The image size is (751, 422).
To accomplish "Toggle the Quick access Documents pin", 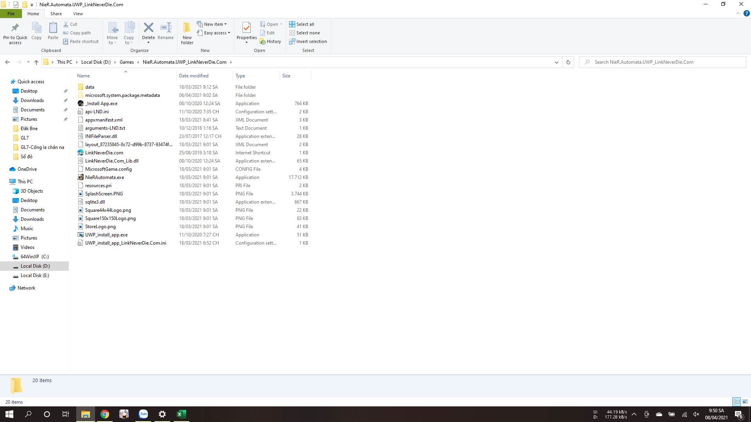I will [65, 110].
